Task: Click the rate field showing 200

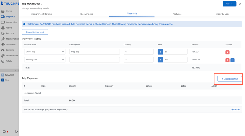Action: 175,60
